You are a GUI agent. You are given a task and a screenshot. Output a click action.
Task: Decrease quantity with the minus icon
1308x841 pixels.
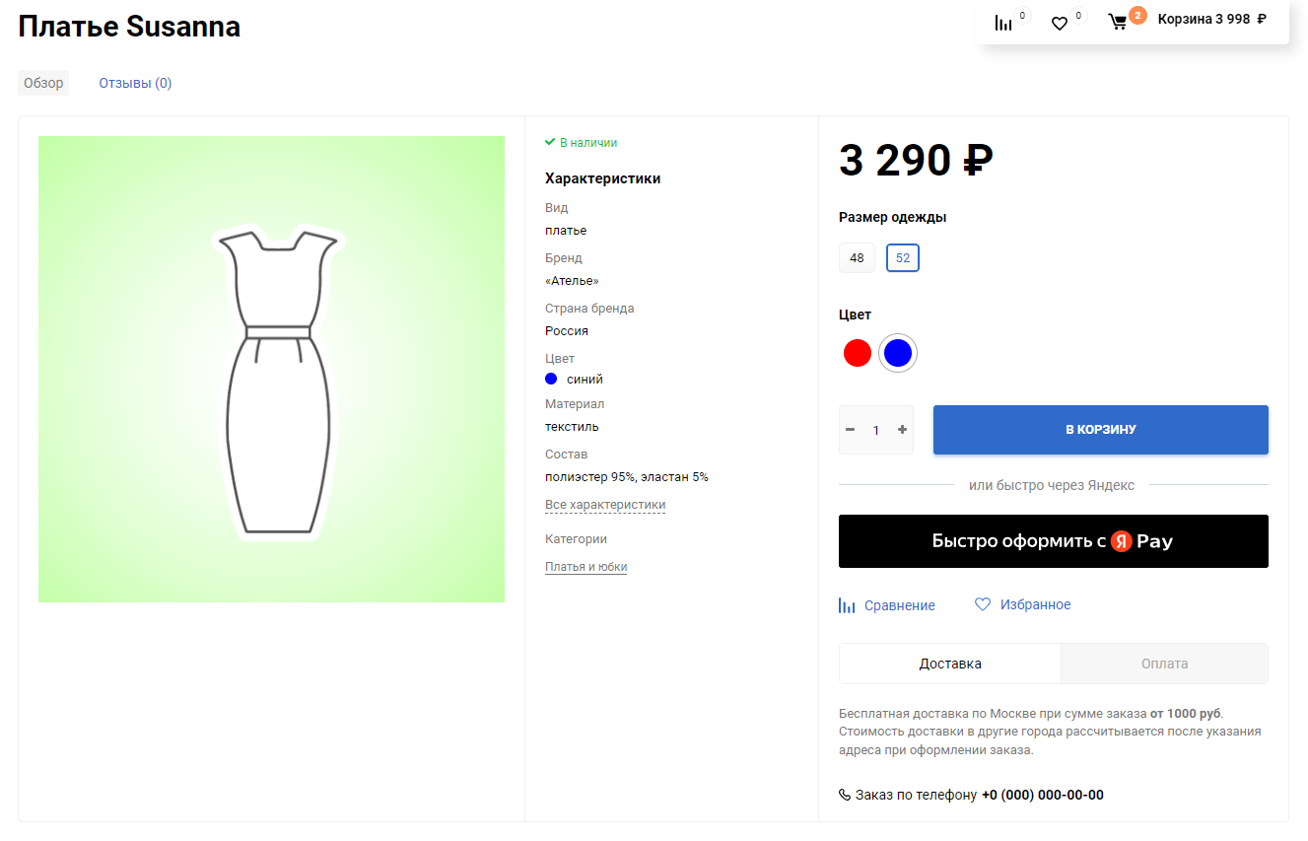[x=851, y=430]
